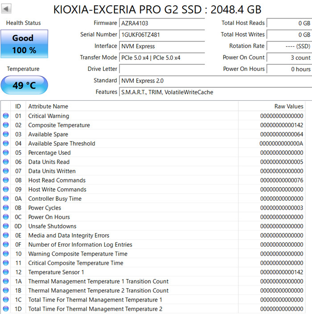This screenshot has width=312, height=314.
Task: Click the Power On Hours value 0 hours
Action: pos(289,69)
